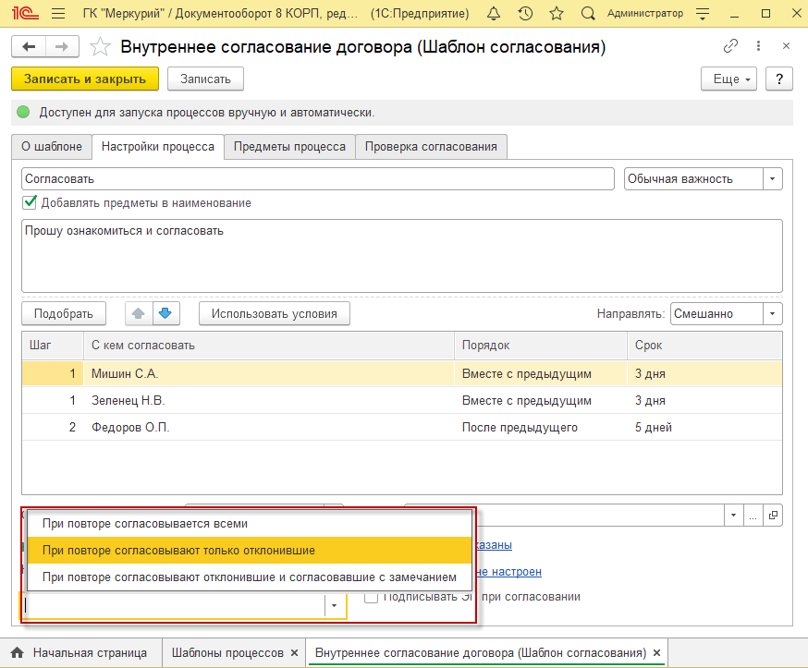Viewport: 808px width, 668px height.
Task: Select При повторе согласовывают только отклонившие
Action: (x=250, y=550)
